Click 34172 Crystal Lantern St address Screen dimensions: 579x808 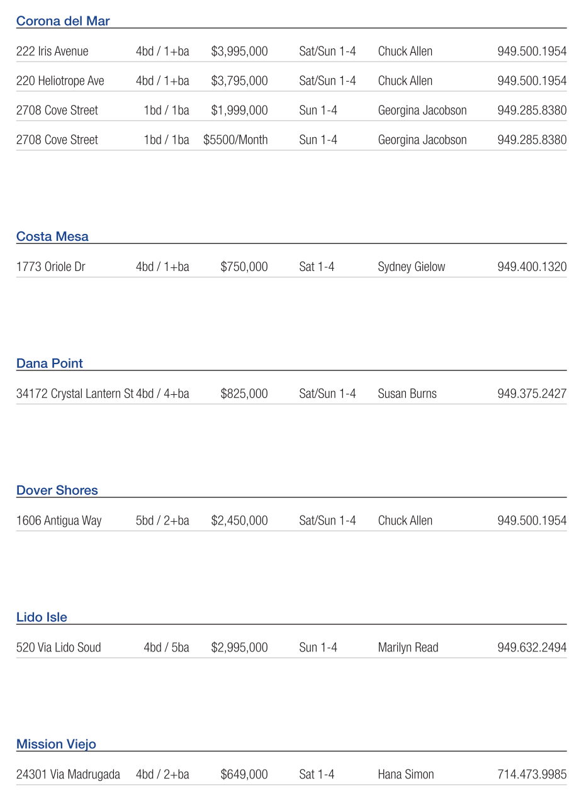pos(75,394)
